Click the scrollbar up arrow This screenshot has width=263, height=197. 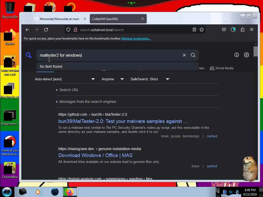[x=256, y=44]
